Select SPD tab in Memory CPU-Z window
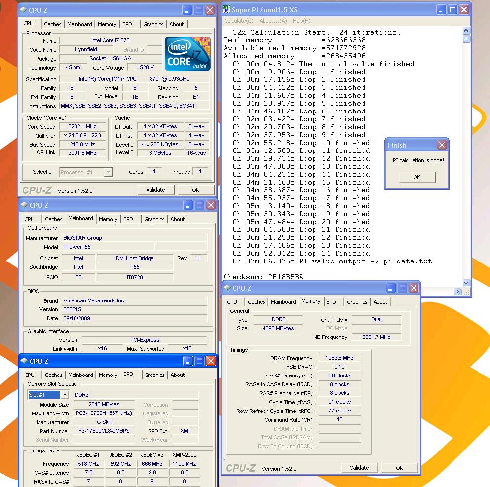 (x=331, y=302)
